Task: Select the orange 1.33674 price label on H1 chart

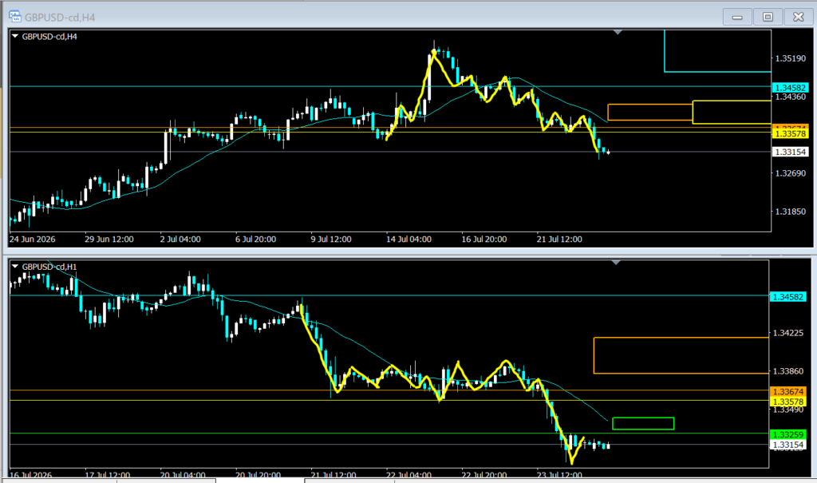Action: point(787,391)
